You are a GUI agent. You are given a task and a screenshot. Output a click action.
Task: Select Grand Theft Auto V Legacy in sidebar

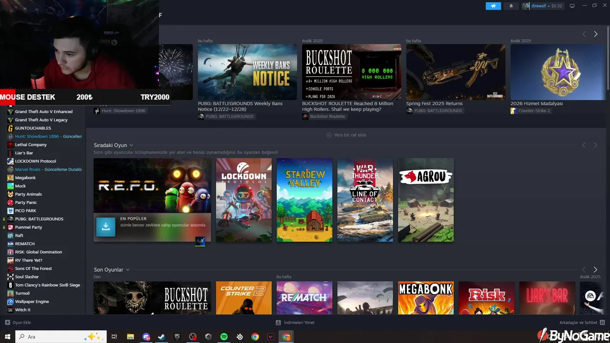[x=41, y=120]
